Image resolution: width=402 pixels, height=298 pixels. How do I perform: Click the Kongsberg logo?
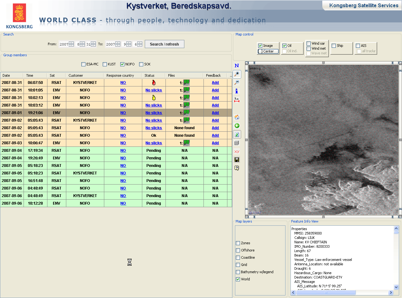pyautogui.click(x=19, y=16)
